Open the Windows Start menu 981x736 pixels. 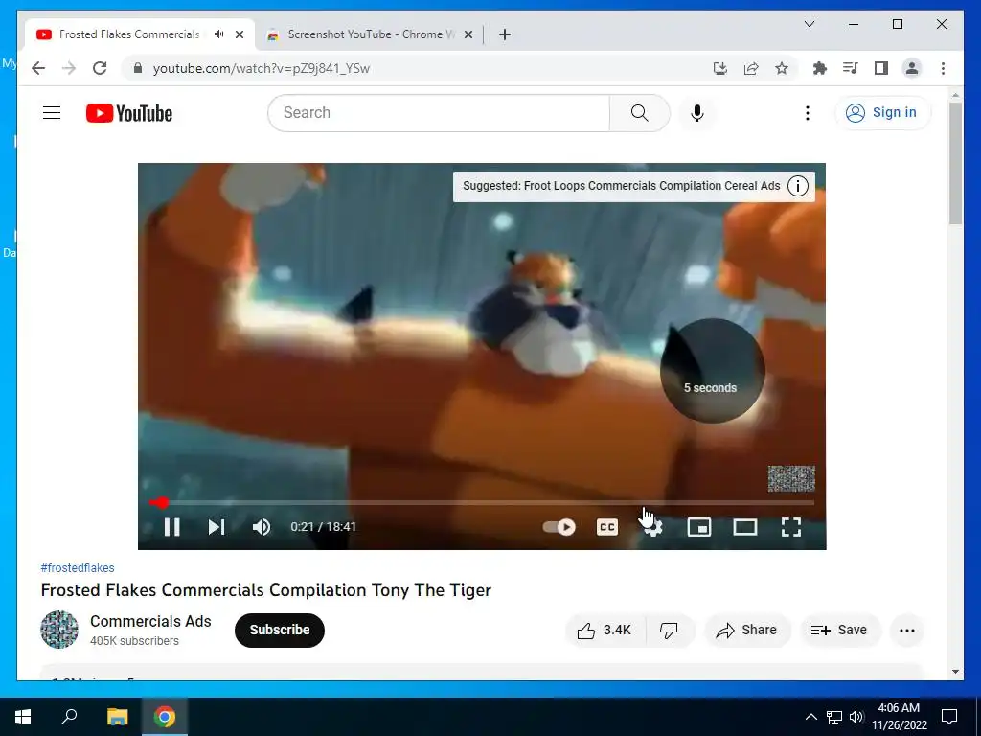pyautogui.click(x=23, y=717)
